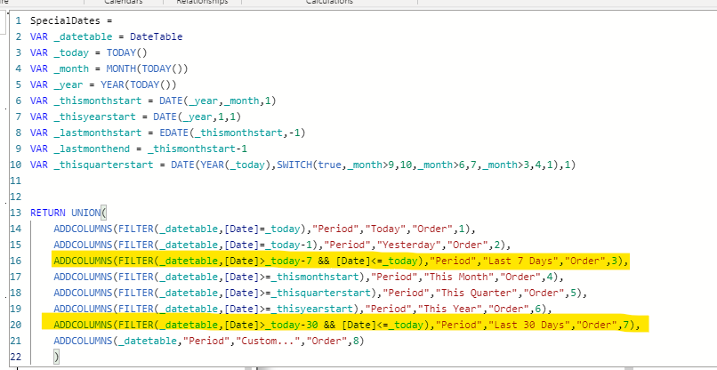Click the "Today" string on line 14
717x370 pixels.
[x=389, y=229]
